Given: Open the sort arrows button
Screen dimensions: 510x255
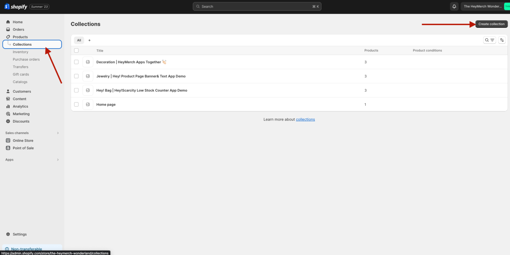Looking at the screenshot, I should 502,40.
